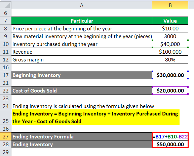Select the $50,000.00 result cell
The image size is (194, 156).
pyautogui.click(x=170, y=144)
